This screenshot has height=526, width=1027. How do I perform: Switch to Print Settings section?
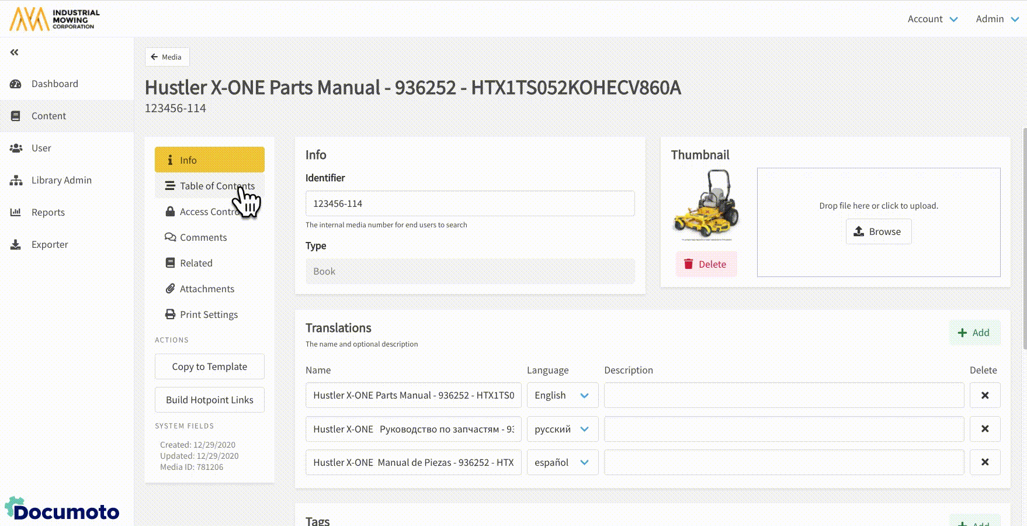click(x=209, y=314)
